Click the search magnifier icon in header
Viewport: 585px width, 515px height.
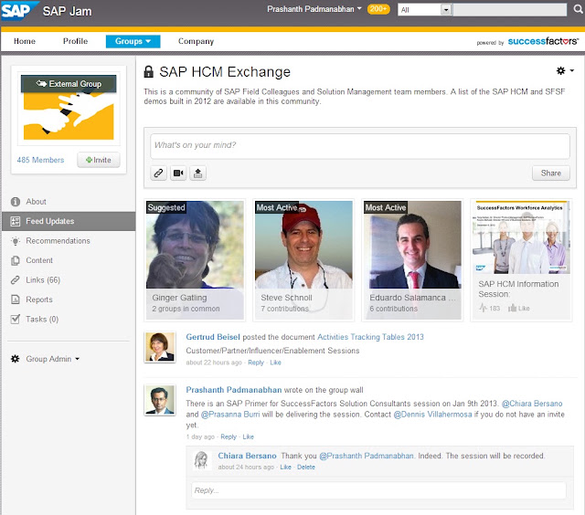[578, 9]
